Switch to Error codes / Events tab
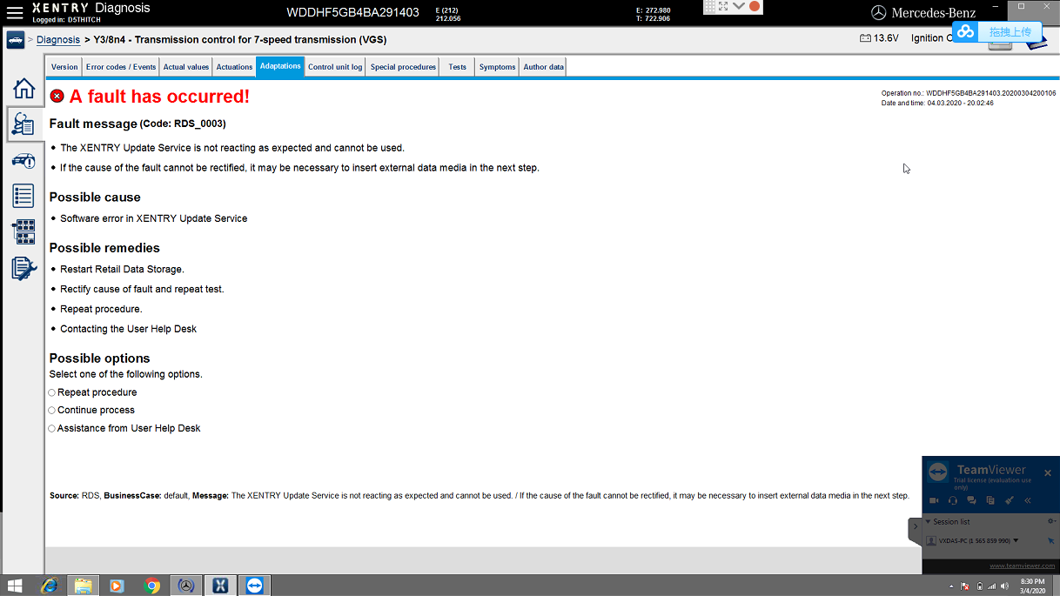This screenshot has height=596, width=1060. (x=121, y=67)
